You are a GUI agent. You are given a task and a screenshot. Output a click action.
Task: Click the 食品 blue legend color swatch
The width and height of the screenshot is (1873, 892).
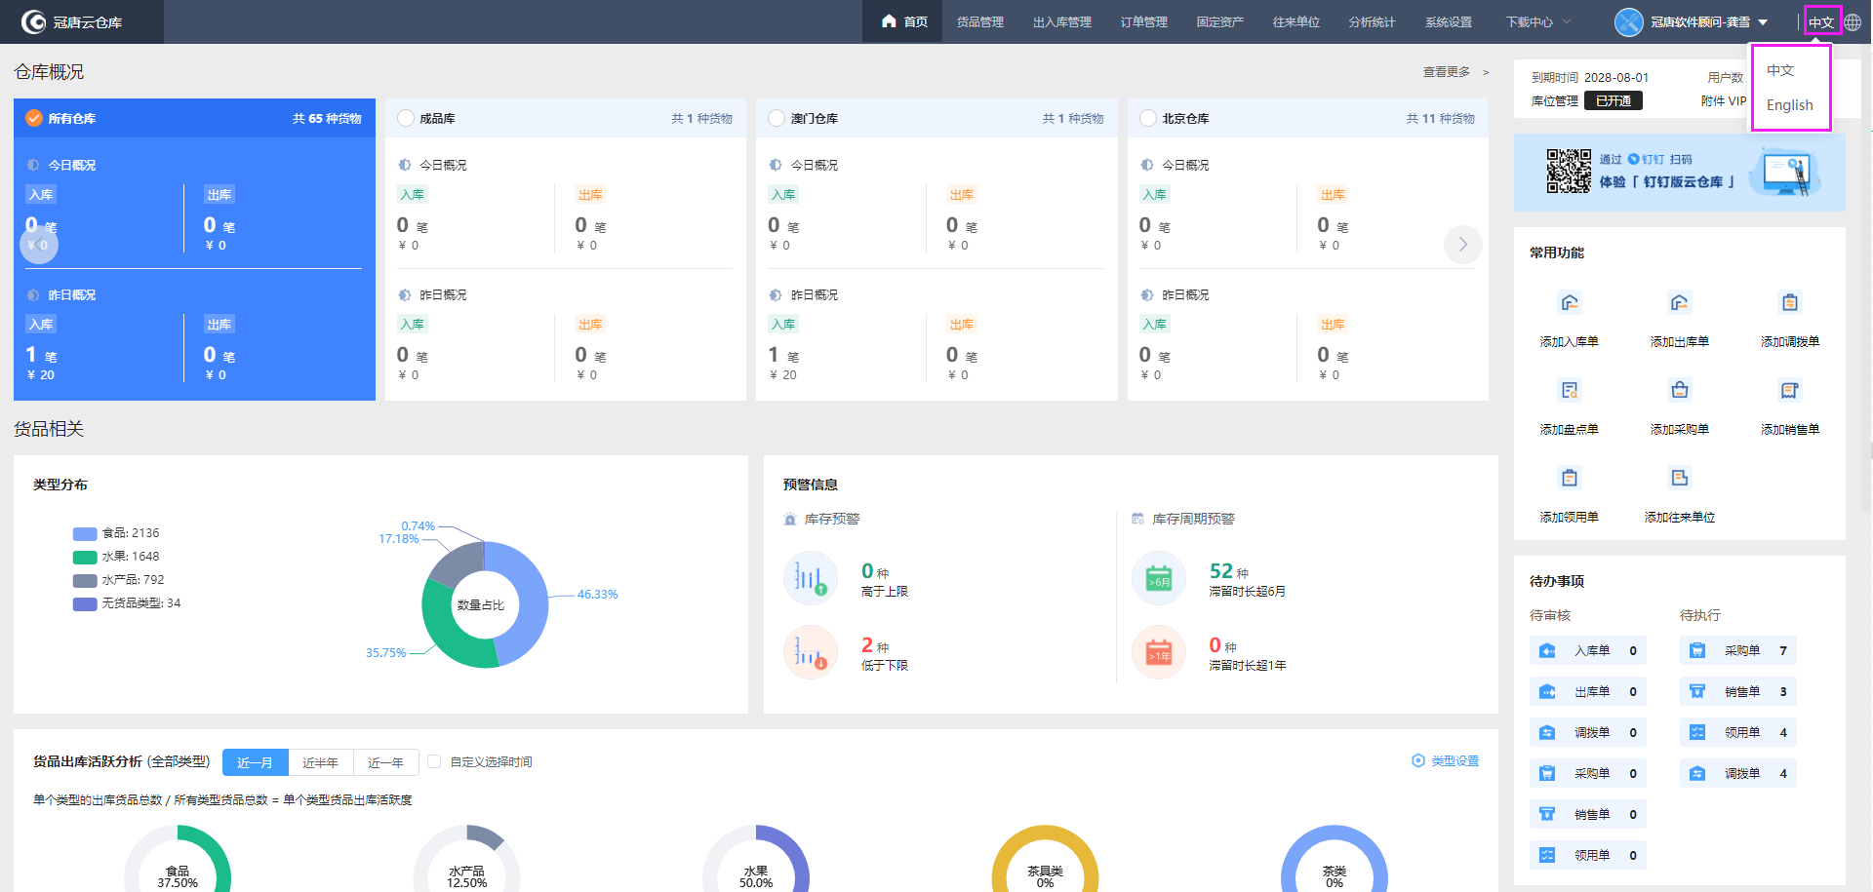[85, 533]
